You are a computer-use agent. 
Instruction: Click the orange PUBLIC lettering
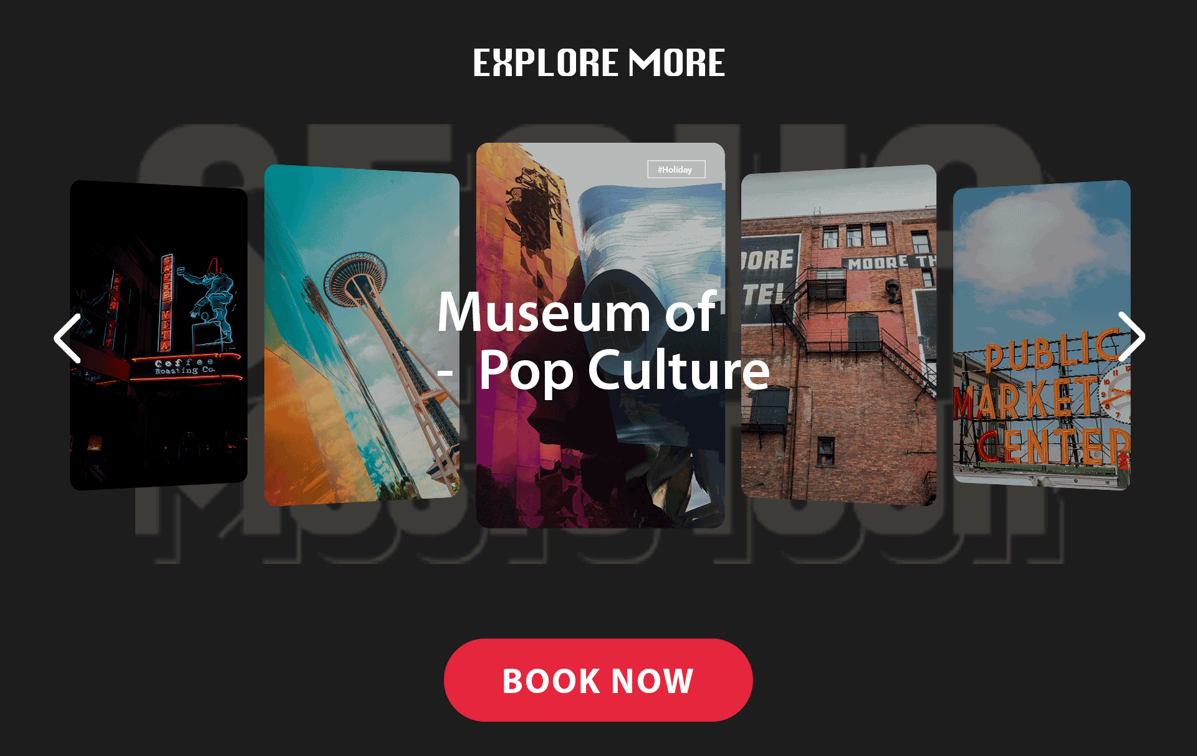[1051, 352]
